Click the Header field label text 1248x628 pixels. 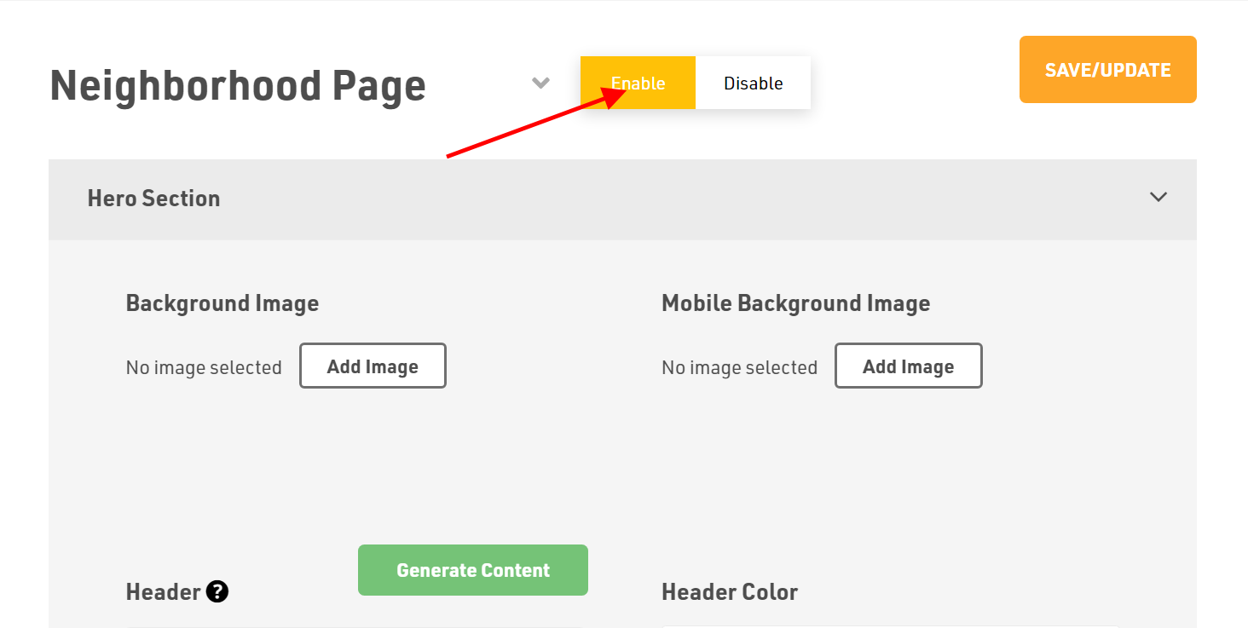163,591
